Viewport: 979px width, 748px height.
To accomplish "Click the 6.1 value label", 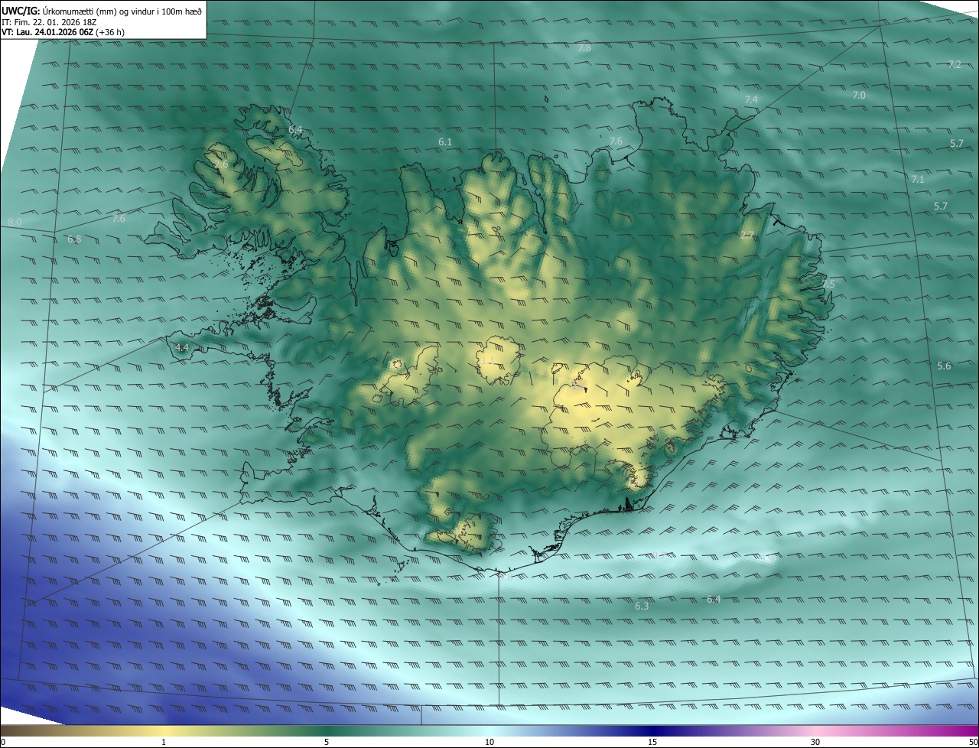I will (445, 142).
